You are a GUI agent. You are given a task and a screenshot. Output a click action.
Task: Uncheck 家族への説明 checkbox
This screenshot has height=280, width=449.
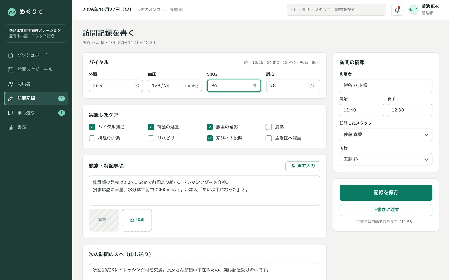pyautogui.click(x=210, y=138)
